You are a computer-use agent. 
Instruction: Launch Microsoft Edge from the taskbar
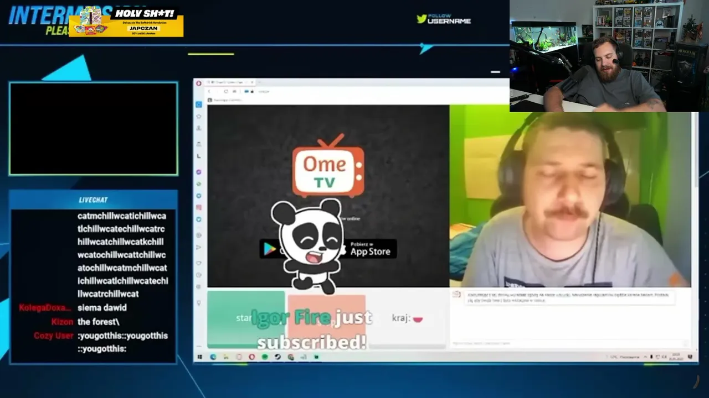213,357
